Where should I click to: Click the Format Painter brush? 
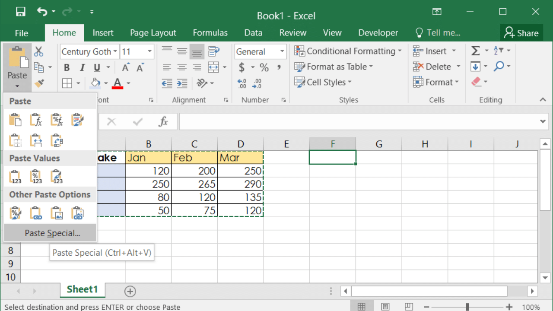tap(39, 83)
